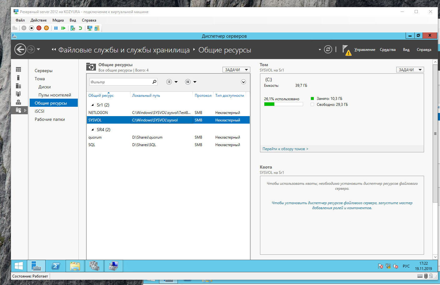Open the Медиа menu
440x285 pixels.
tap(58, 20)
